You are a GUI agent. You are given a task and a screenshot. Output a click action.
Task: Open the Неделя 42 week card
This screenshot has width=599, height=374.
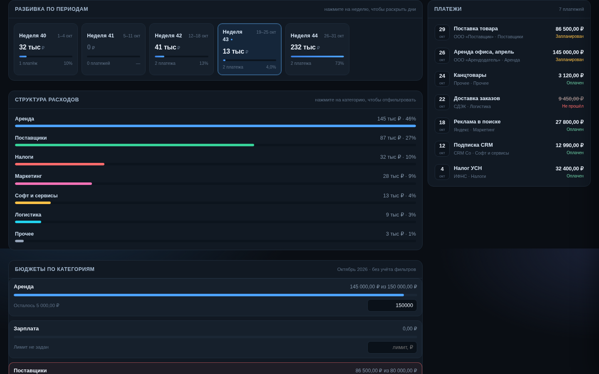181,49
